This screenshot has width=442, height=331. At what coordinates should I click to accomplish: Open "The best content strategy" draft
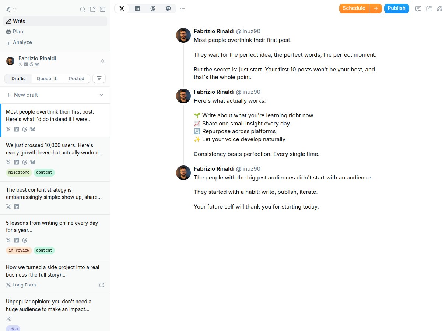(x=55, y=198)
